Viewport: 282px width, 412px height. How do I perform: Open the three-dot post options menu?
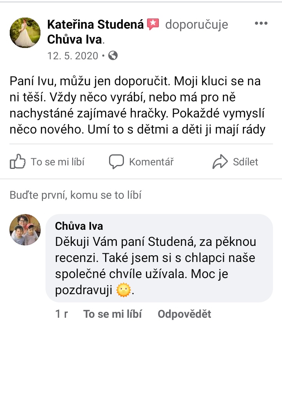pyautogui.click(x=261, y=24)
